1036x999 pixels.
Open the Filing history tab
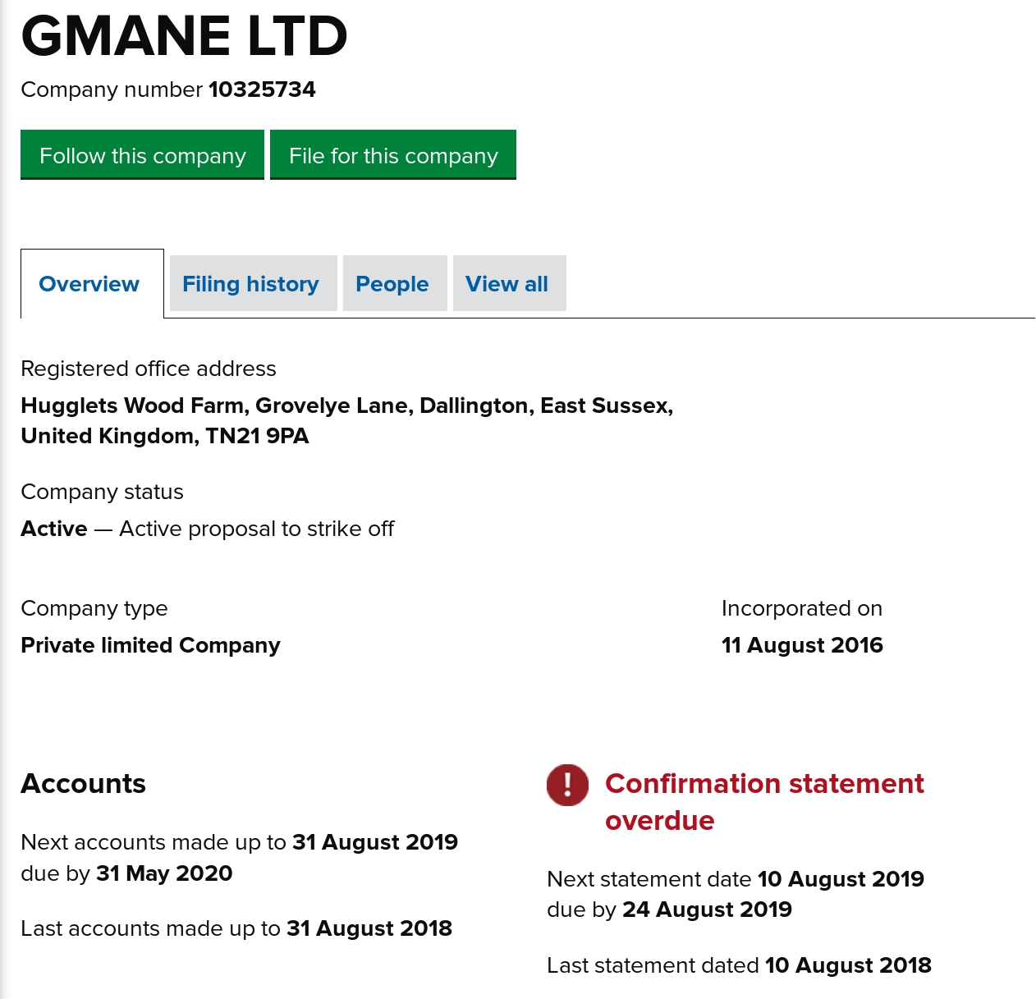[x=250, y=284]
